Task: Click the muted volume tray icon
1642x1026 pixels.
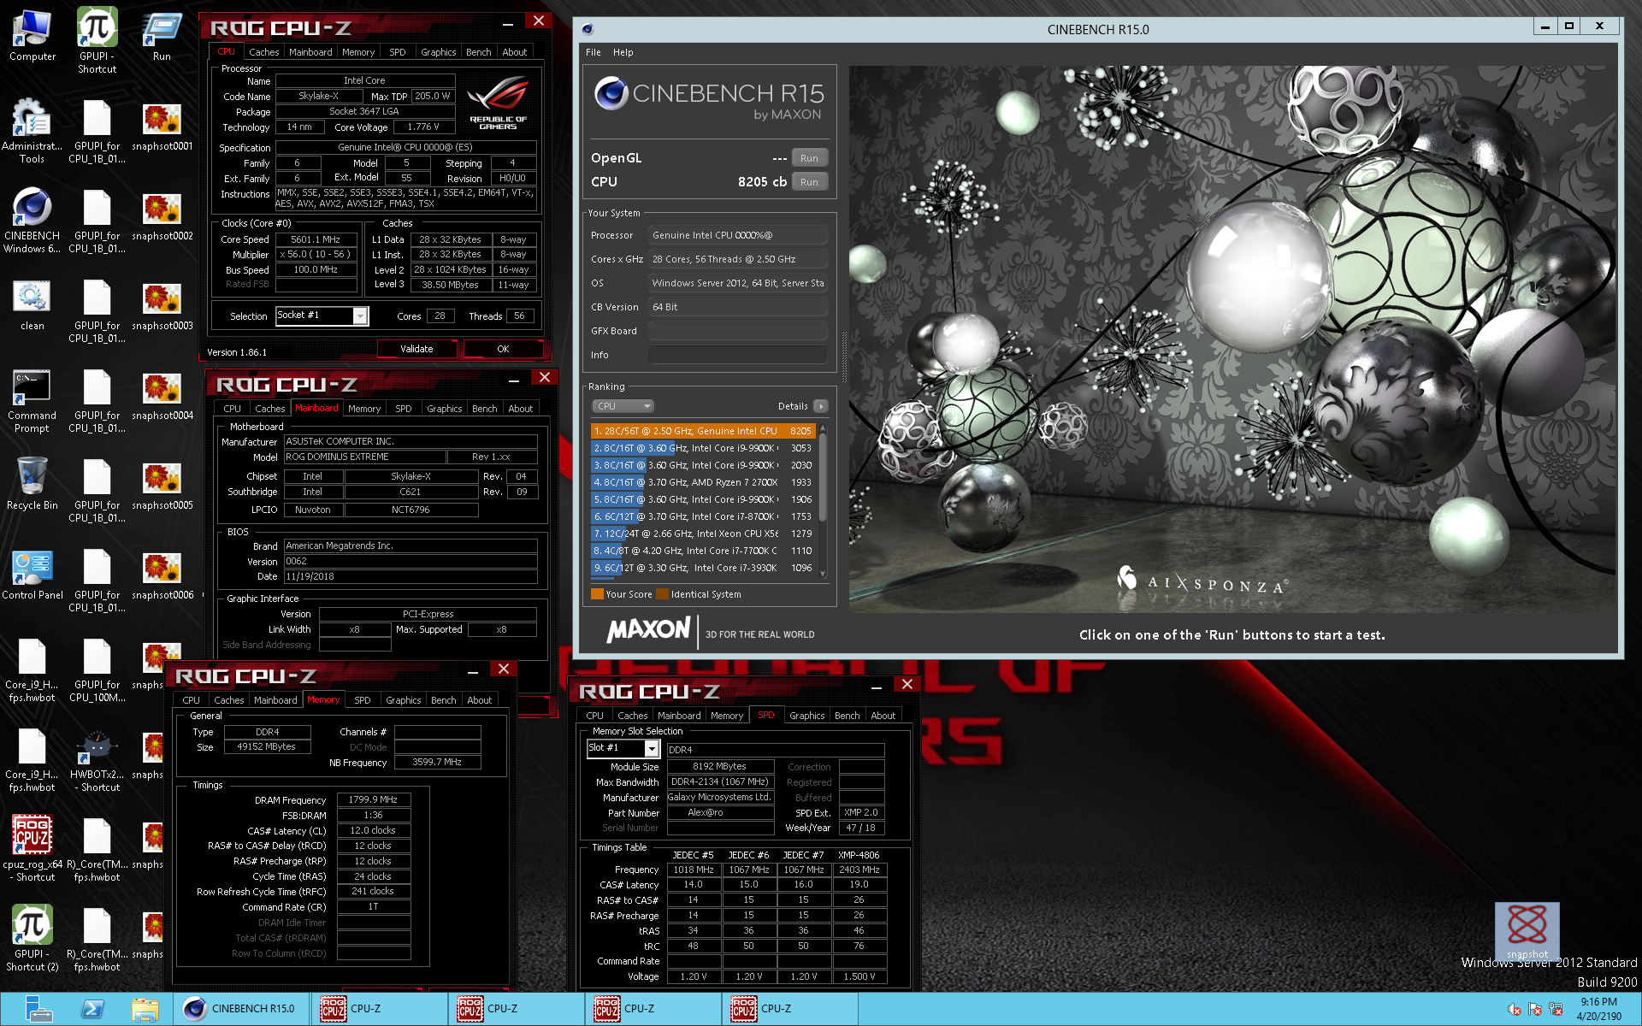Action: pos(1514,1010)
